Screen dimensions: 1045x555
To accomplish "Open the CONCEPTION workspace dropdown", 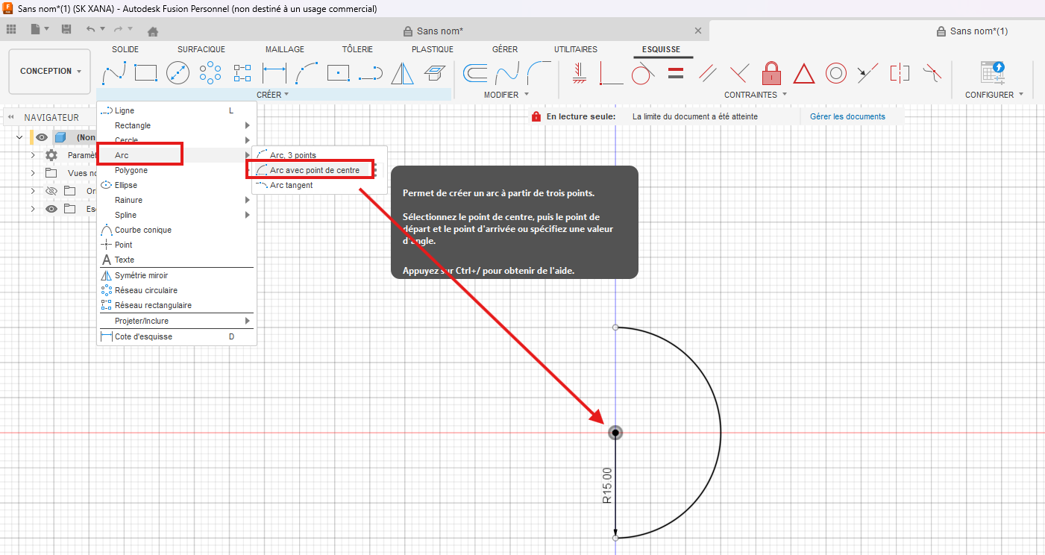I will click(50, 72).
